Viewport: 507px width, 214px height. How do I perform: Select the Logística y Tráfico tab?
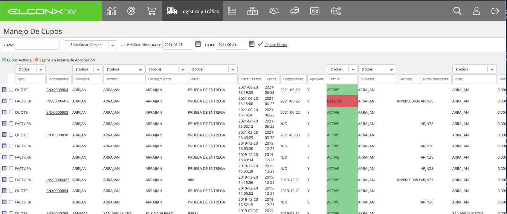pyautogui.click(x=192, y=11)
